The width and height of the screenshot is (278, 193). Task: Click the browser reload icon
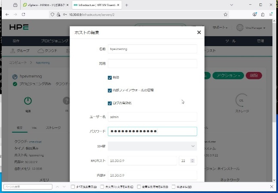(23, 14)
